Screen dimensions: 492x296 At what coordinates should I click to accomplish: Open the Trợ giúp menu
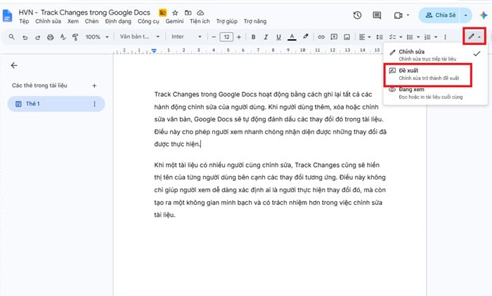(x=226, y=21)
